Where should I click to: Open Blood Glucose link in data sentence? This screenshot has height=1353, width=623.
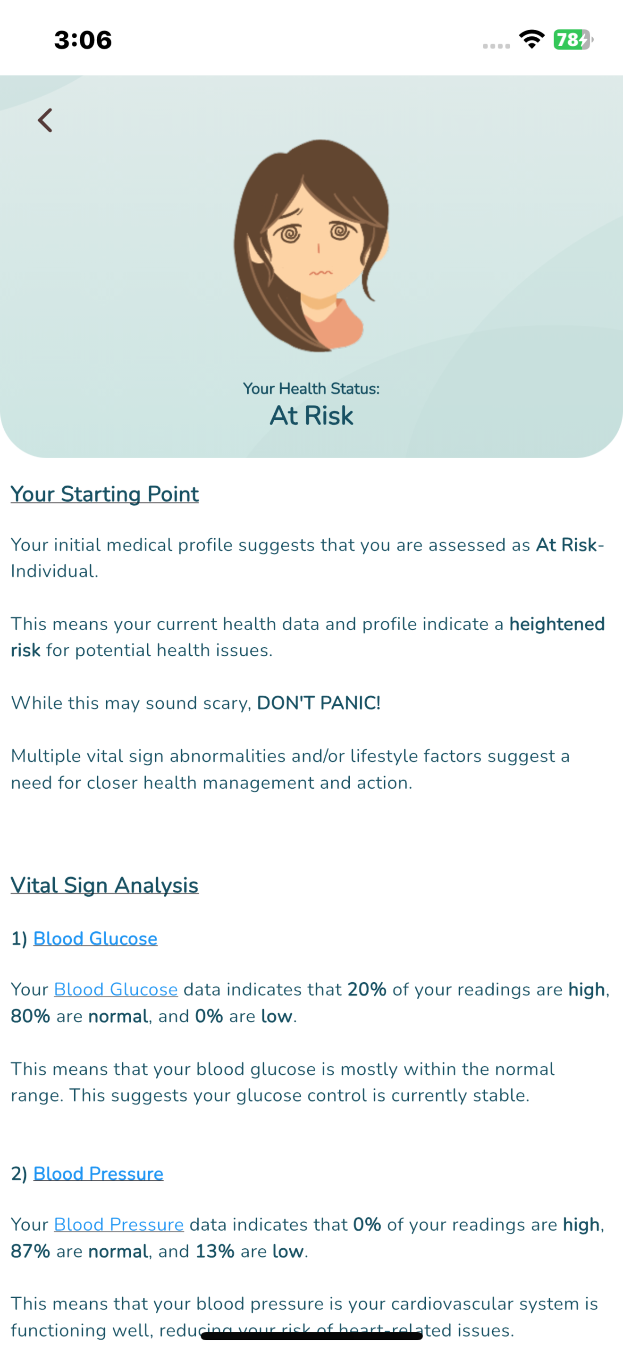tap(116, 989)
